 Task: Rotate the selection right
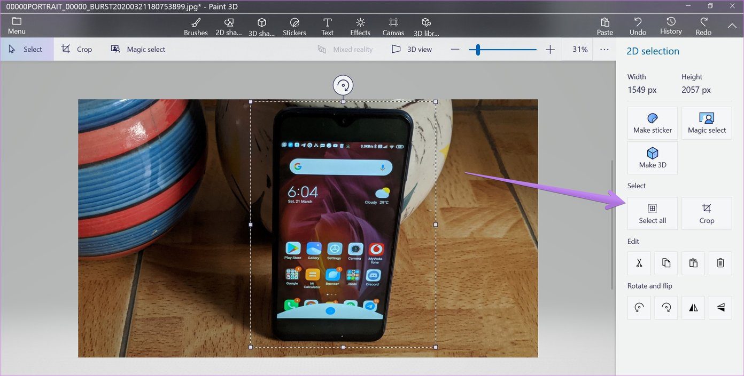[x=666, y=307]
